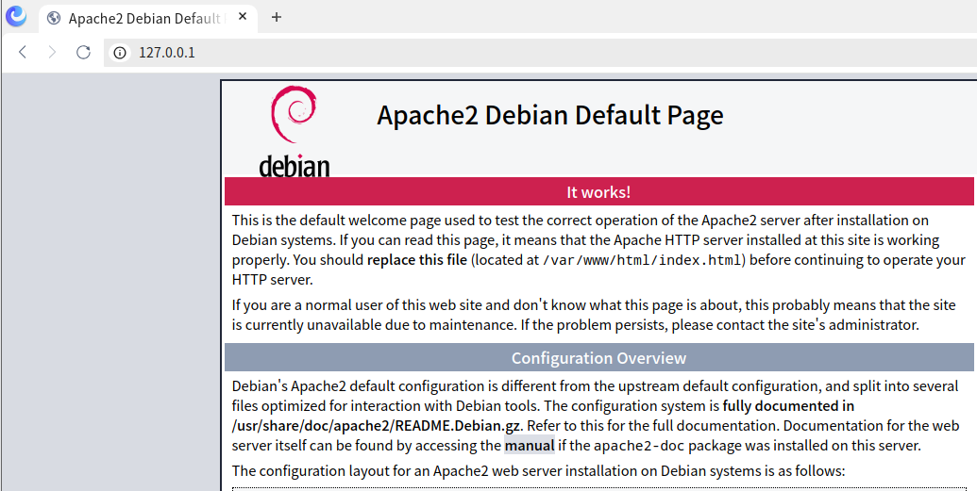Image resolution: width=977 pixels, height=491 pixels.
Task: Click the browser logo icon
Action: (x=16, y=16)
